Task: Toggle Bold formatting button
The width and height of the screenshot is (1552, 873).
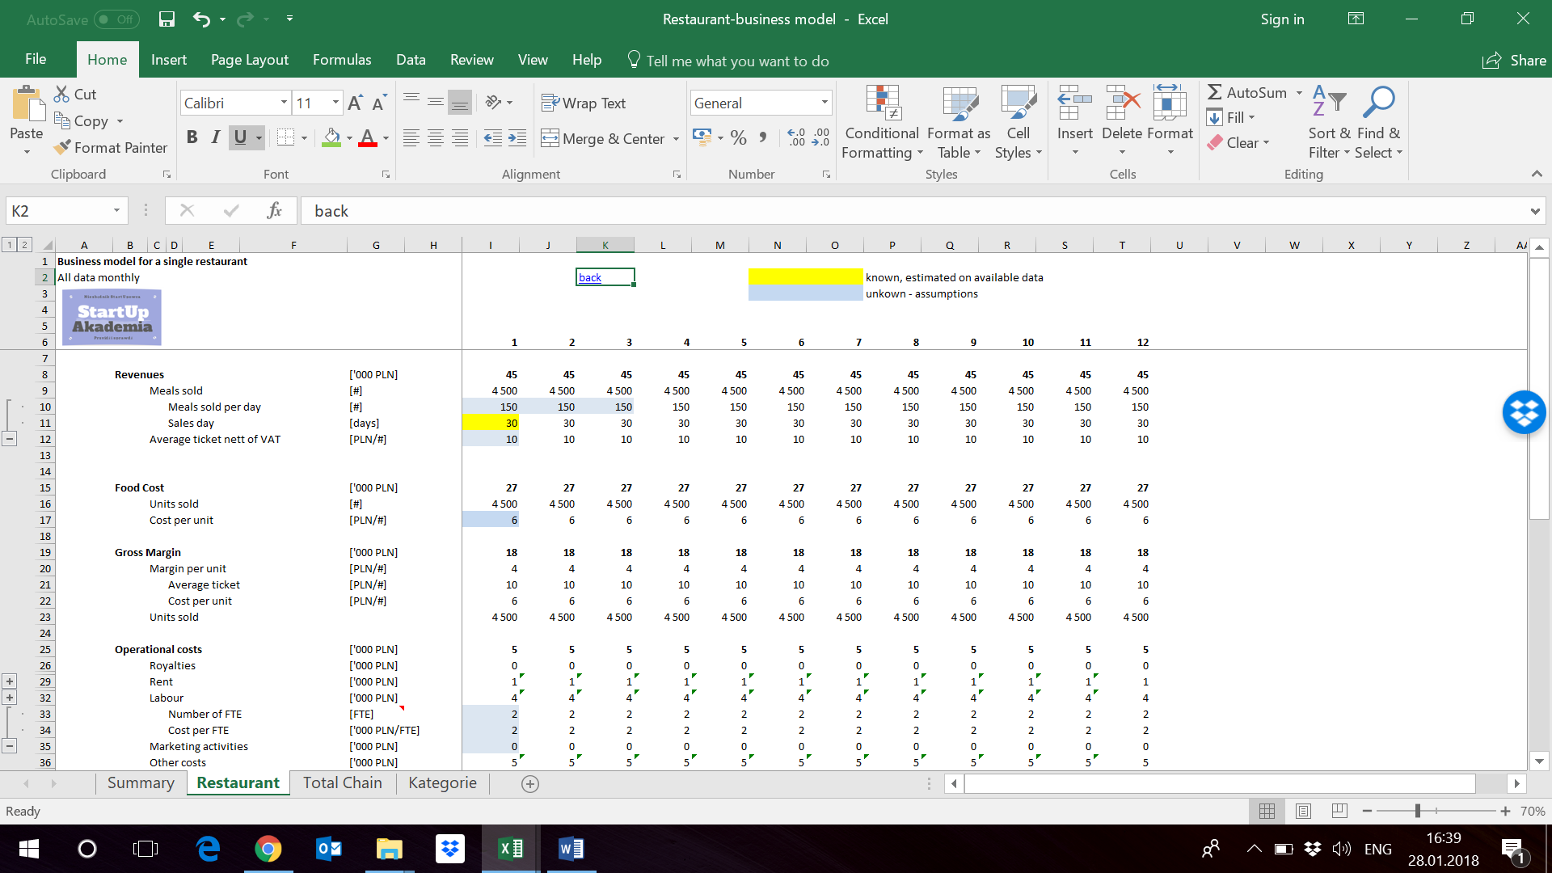Action: point(192,137)
